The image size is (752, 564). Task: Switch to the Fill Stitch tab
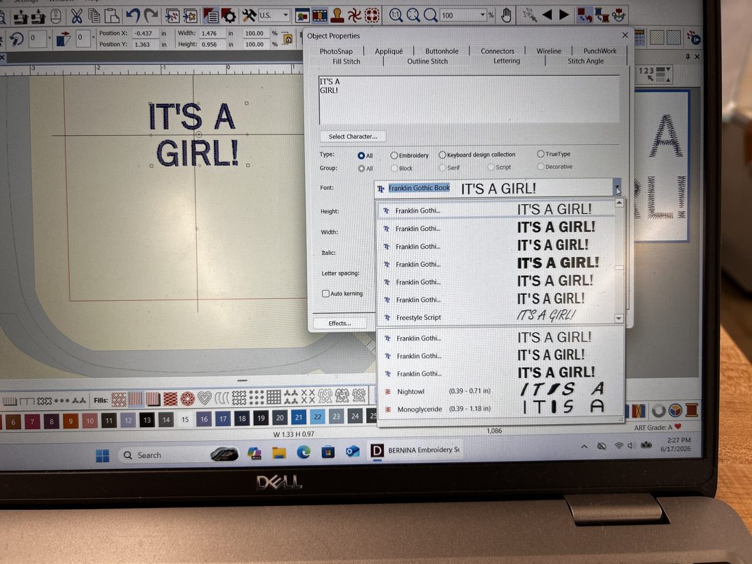coord(347,62)
